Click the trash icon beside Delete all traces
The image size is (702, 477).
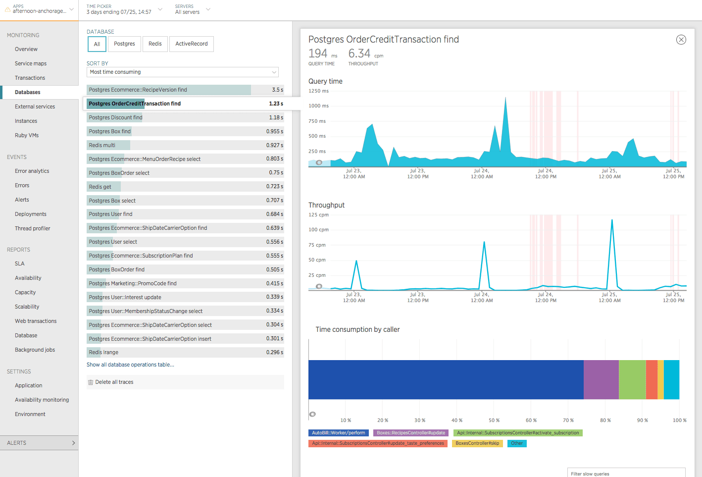click(92, 382)
